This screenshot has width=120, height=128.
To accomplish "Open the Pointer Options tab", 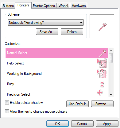I will 44,6.
